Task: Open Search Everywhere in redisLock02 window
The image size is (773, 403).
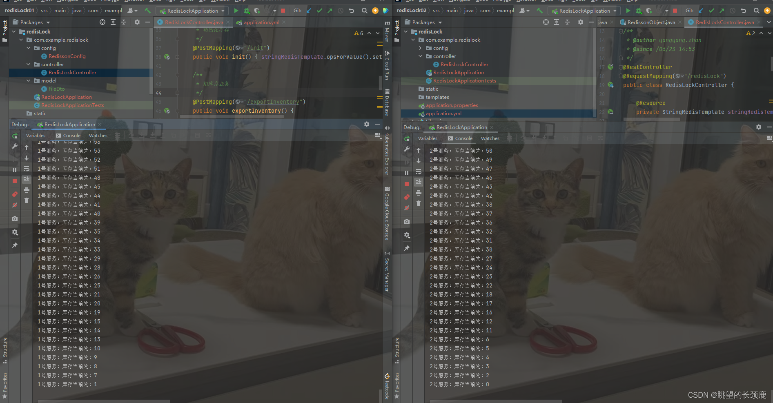Action: 756,11
